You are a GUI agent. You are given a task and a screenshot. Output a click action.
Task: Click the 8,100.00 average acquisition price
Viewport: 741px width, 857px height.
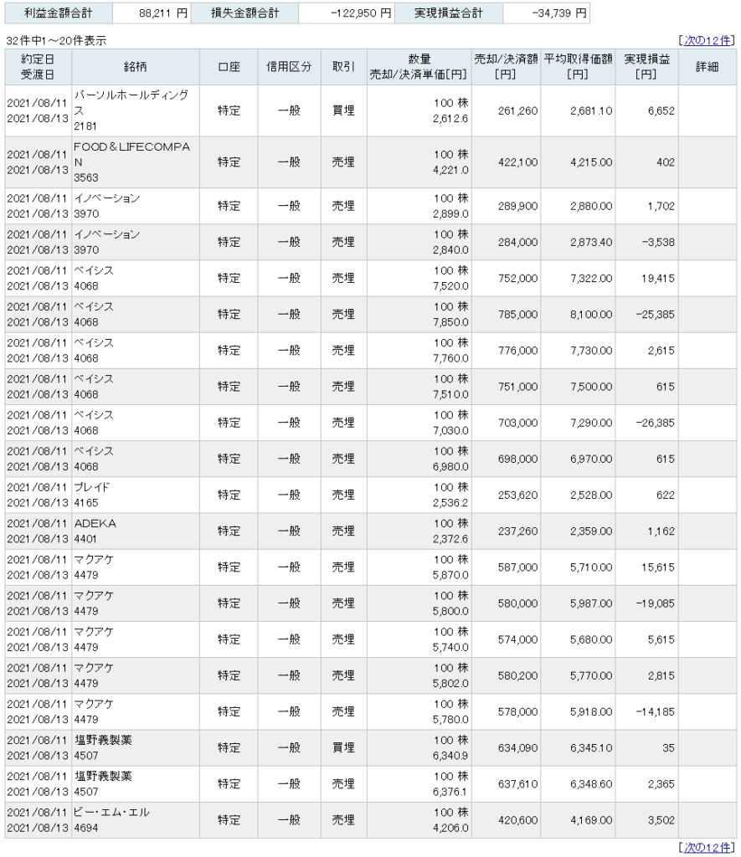(591, 315)
